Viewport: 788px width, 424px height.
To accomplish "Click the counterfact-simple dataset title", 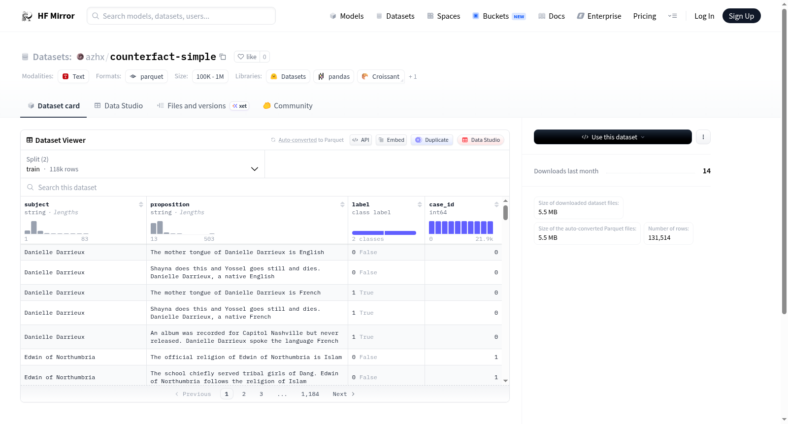I will pyautogui.click(x=163, y=57).
